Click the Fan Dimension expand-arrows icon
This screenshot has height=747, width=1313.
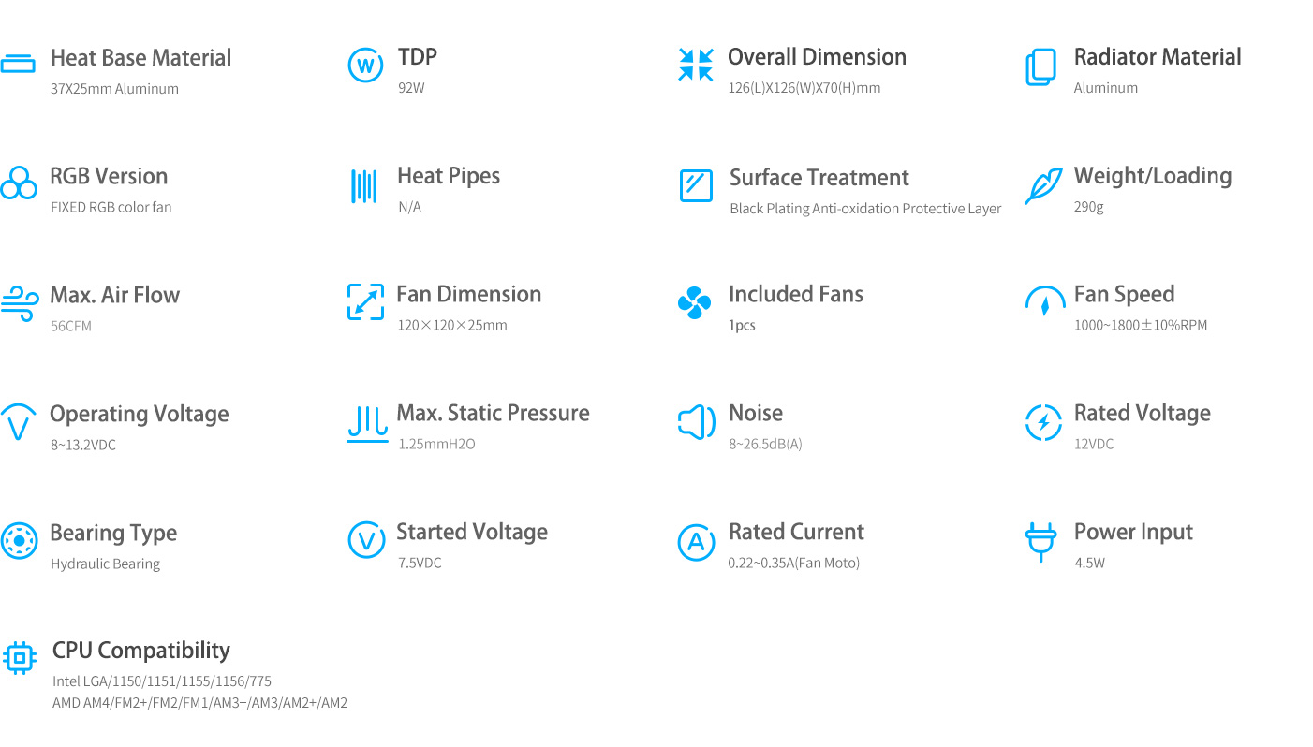point(365,301)
